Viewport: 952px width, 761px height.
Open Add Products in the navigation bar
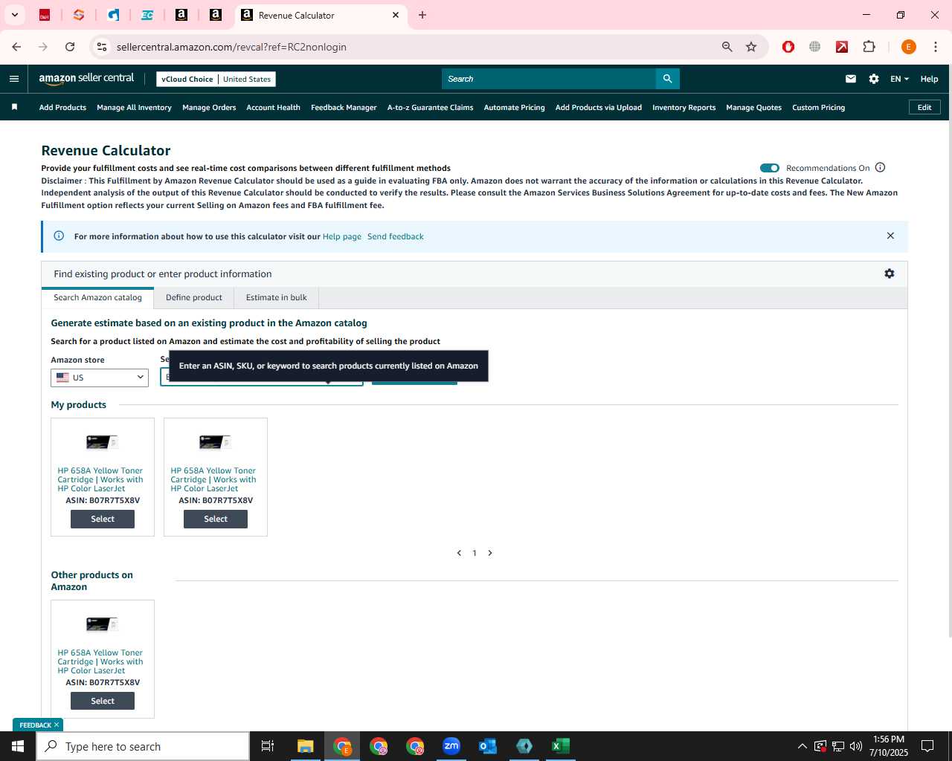[62, 107]
